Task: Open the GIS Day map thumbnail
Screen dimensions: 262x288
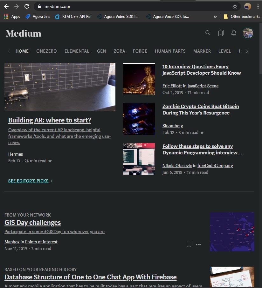Action: (x=232, y=232)
